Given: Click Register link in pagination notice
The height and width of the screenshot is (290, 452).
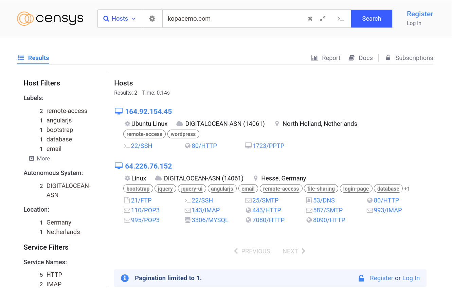Looking at the screenshot, I should (381, 278).
